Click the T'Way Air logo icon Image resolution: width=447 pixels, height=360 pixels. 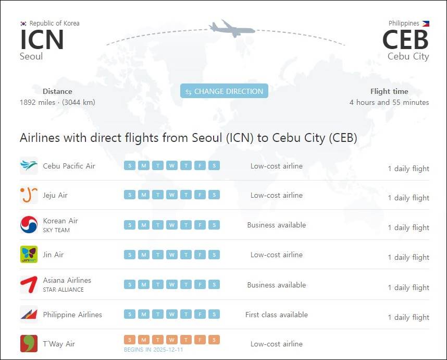pos(29,343)
